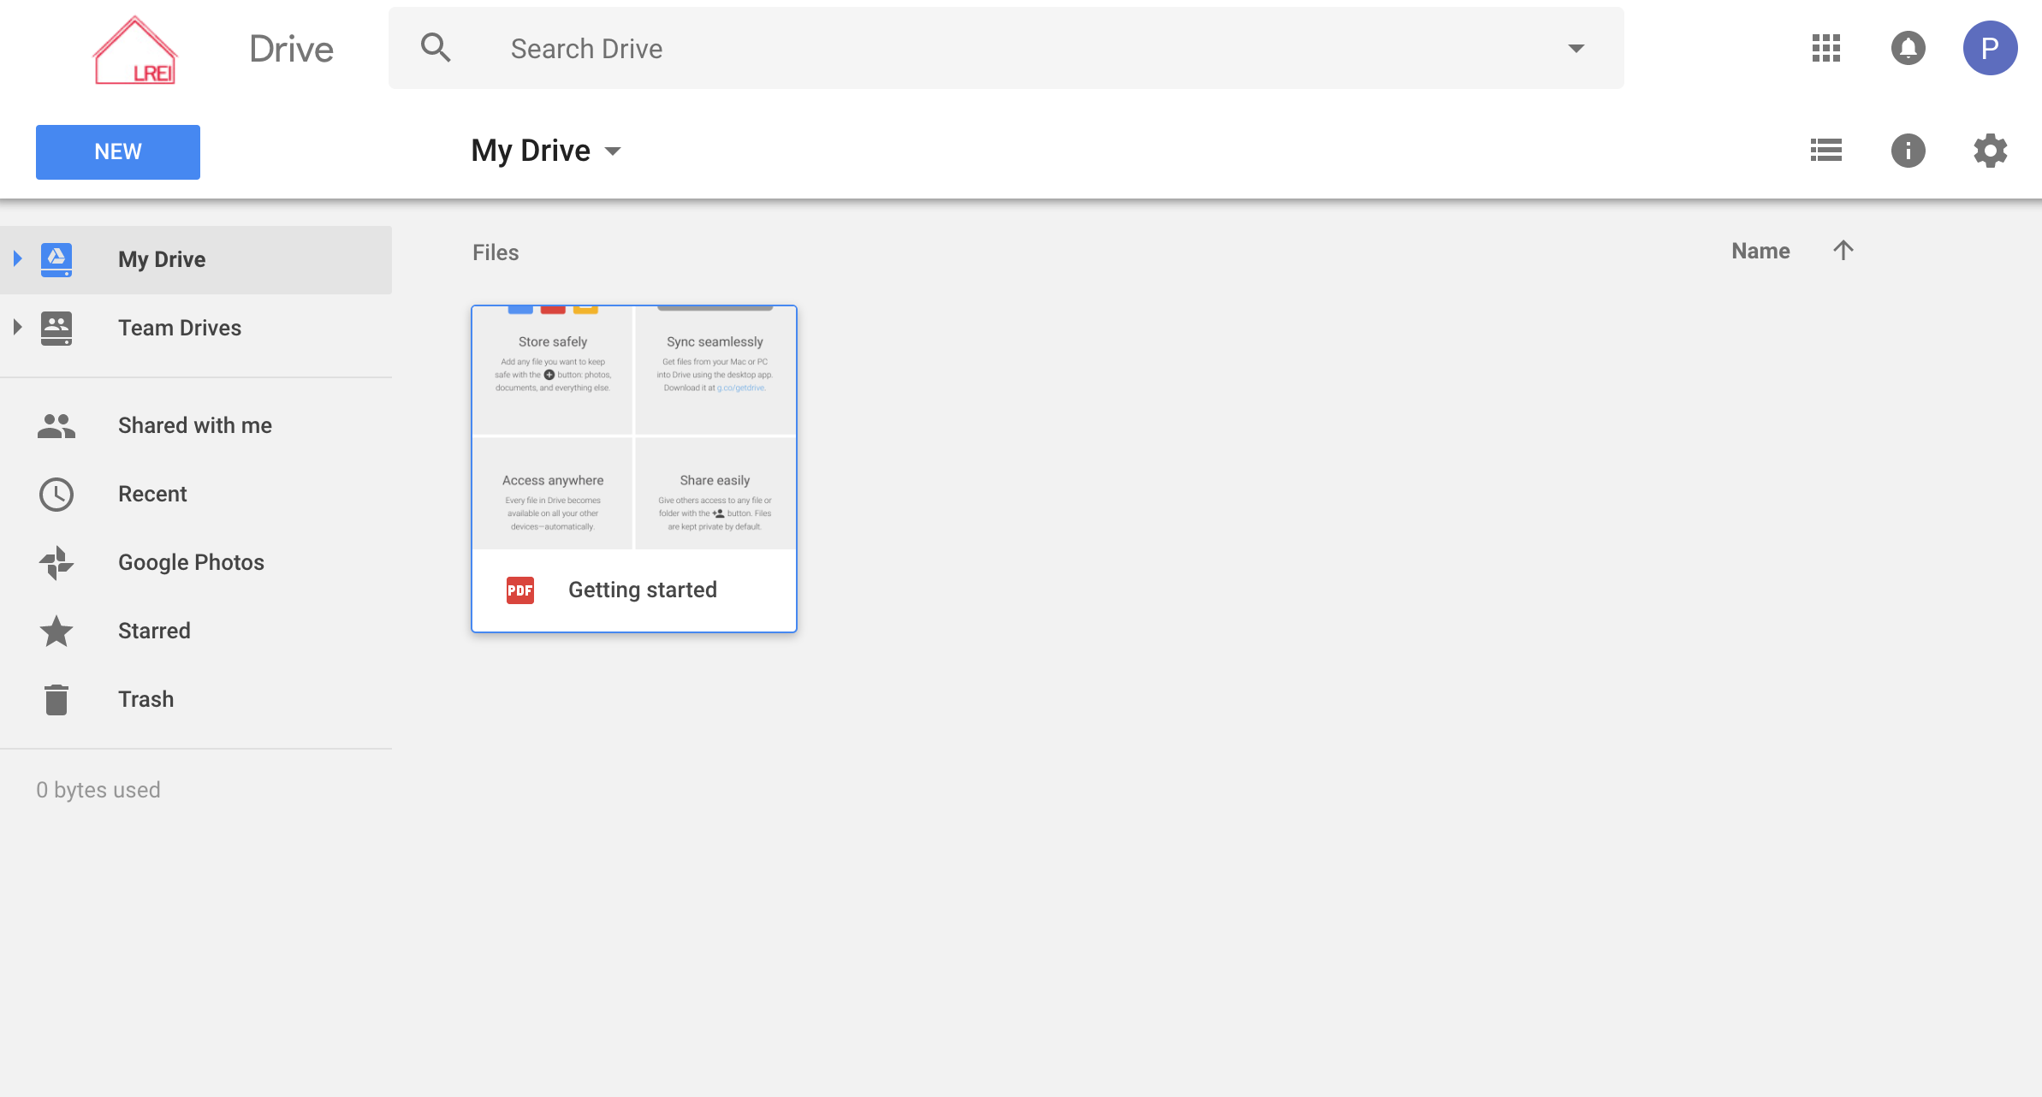Open the Trash
Screen dimensions: 2042x1097
(x=145, y=698)
